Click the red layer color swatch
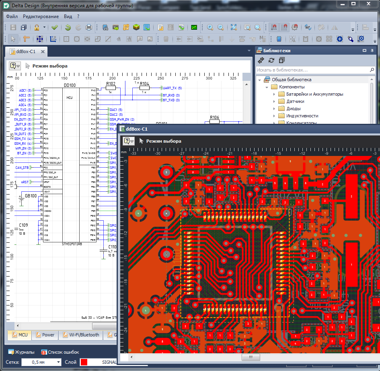The image size is (380, 371). click(x=84, y=362)
